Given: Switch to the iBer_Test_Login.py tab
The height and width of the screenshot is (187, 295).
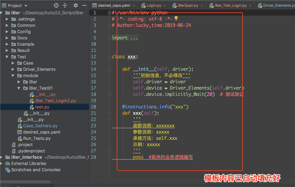Looking at the screenshot, I should [x=230, y=6].
